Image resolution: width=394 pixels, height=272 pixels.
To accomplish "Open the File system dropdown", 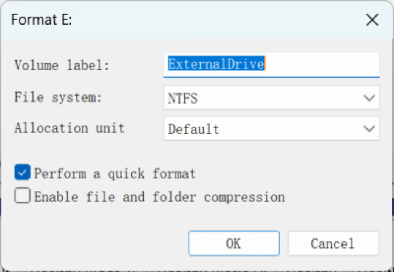I will [x=271, y=97].
